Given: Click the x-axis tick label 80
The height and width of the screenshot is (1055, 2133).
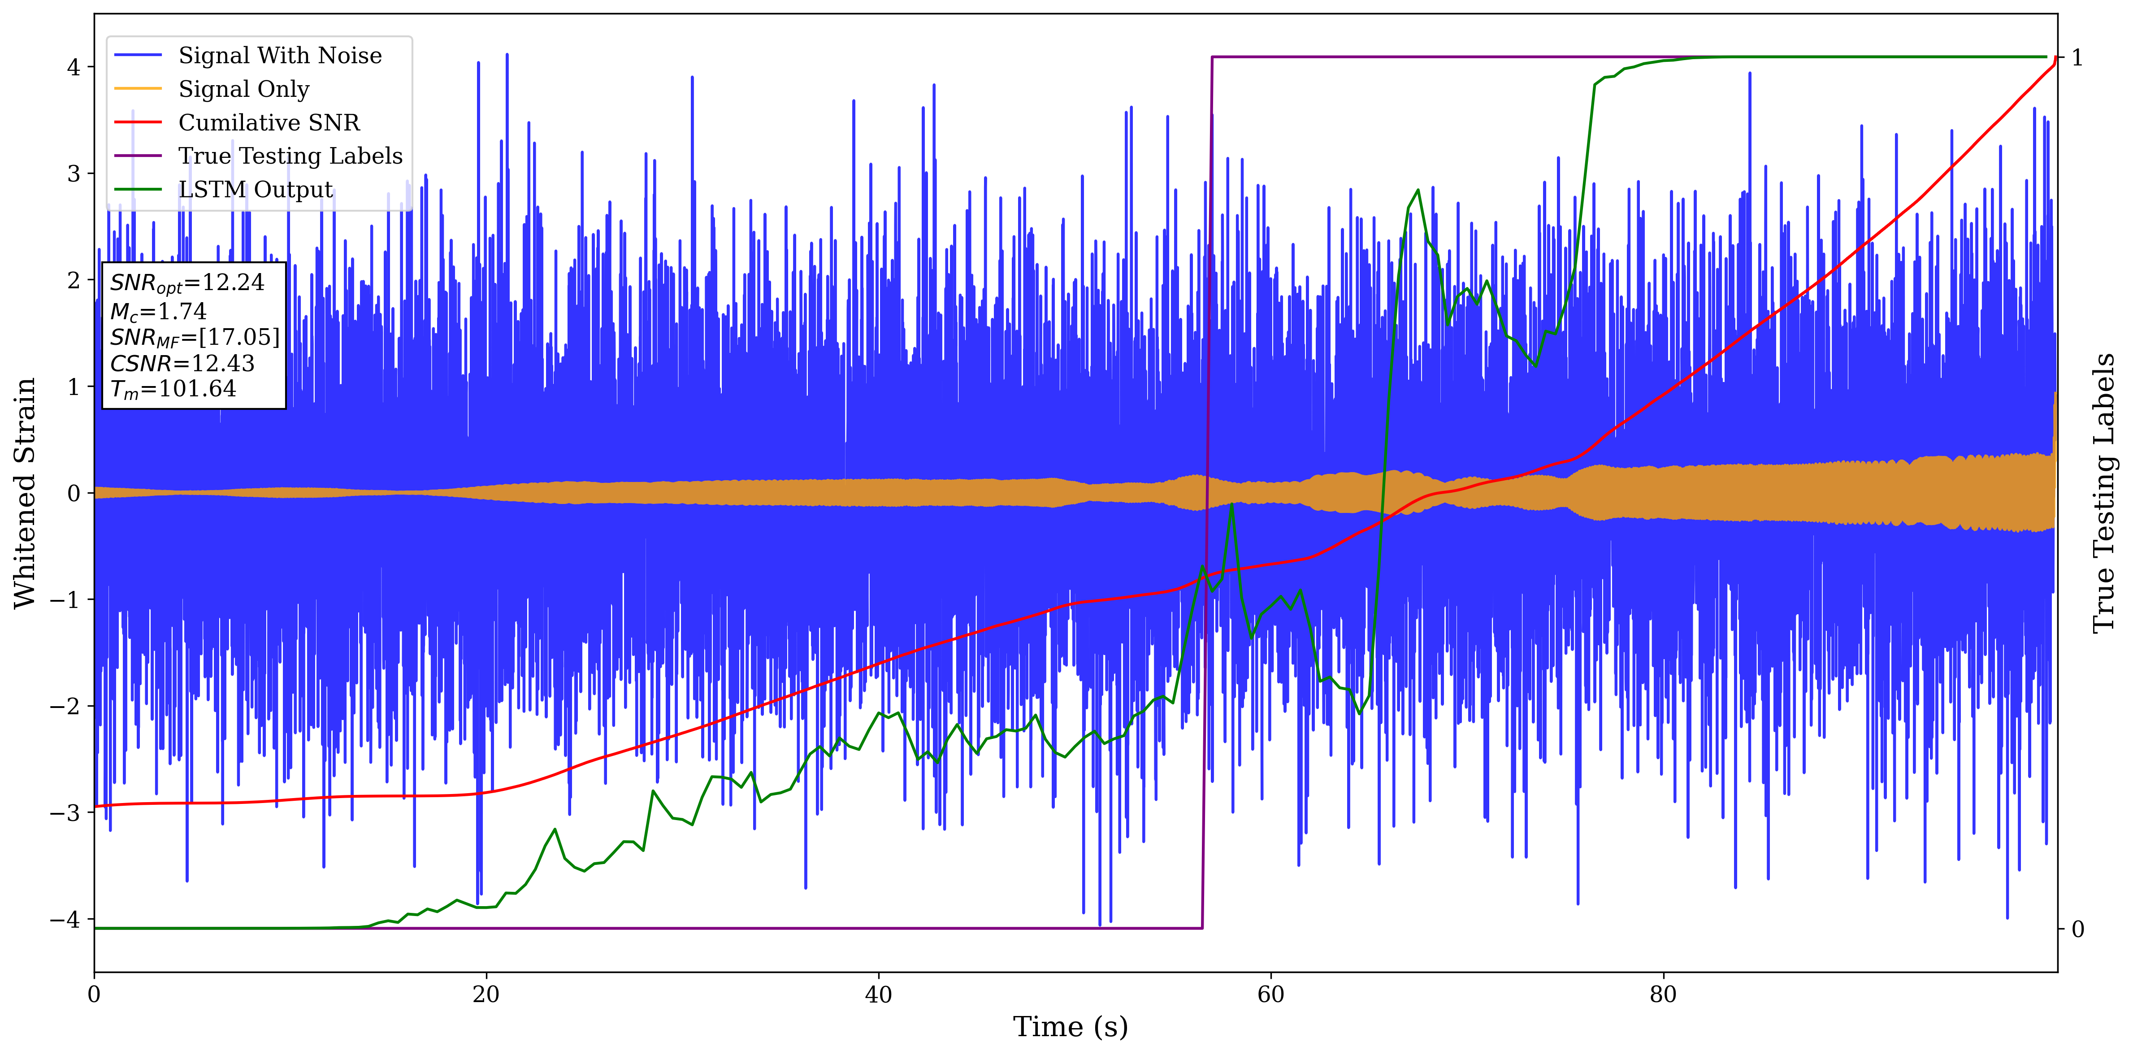Looking at the screenshot, I should 1663,994.
